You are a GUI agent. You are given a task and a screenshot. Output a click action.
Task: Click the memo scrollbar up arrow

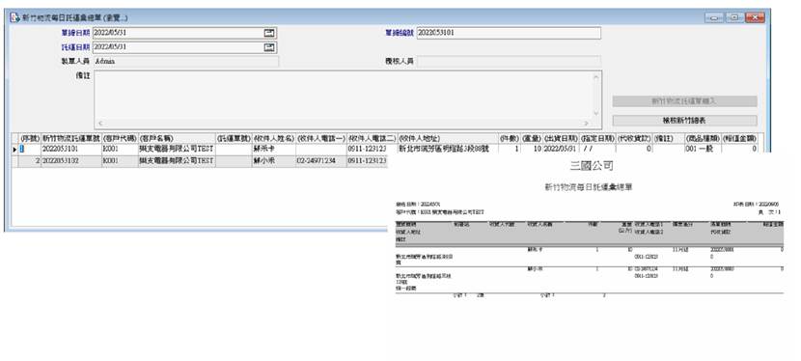[596, 77]
